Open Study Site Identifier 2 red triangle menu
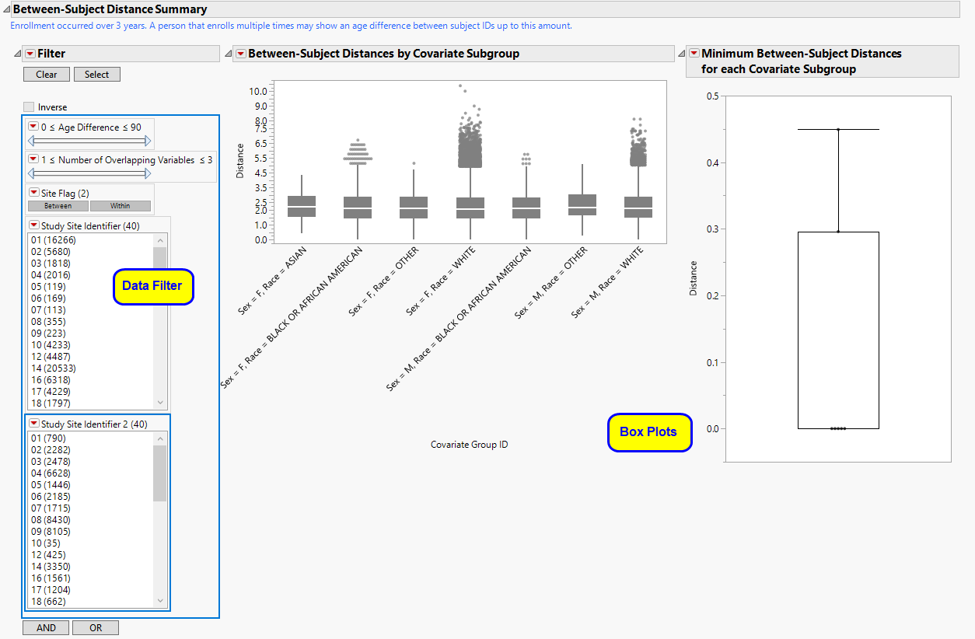 pos(33,424)
